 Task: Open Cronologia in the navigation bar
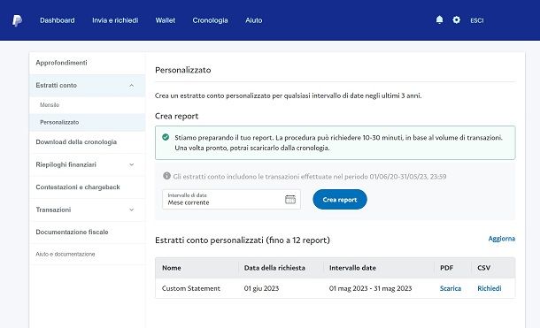(210, 20)
